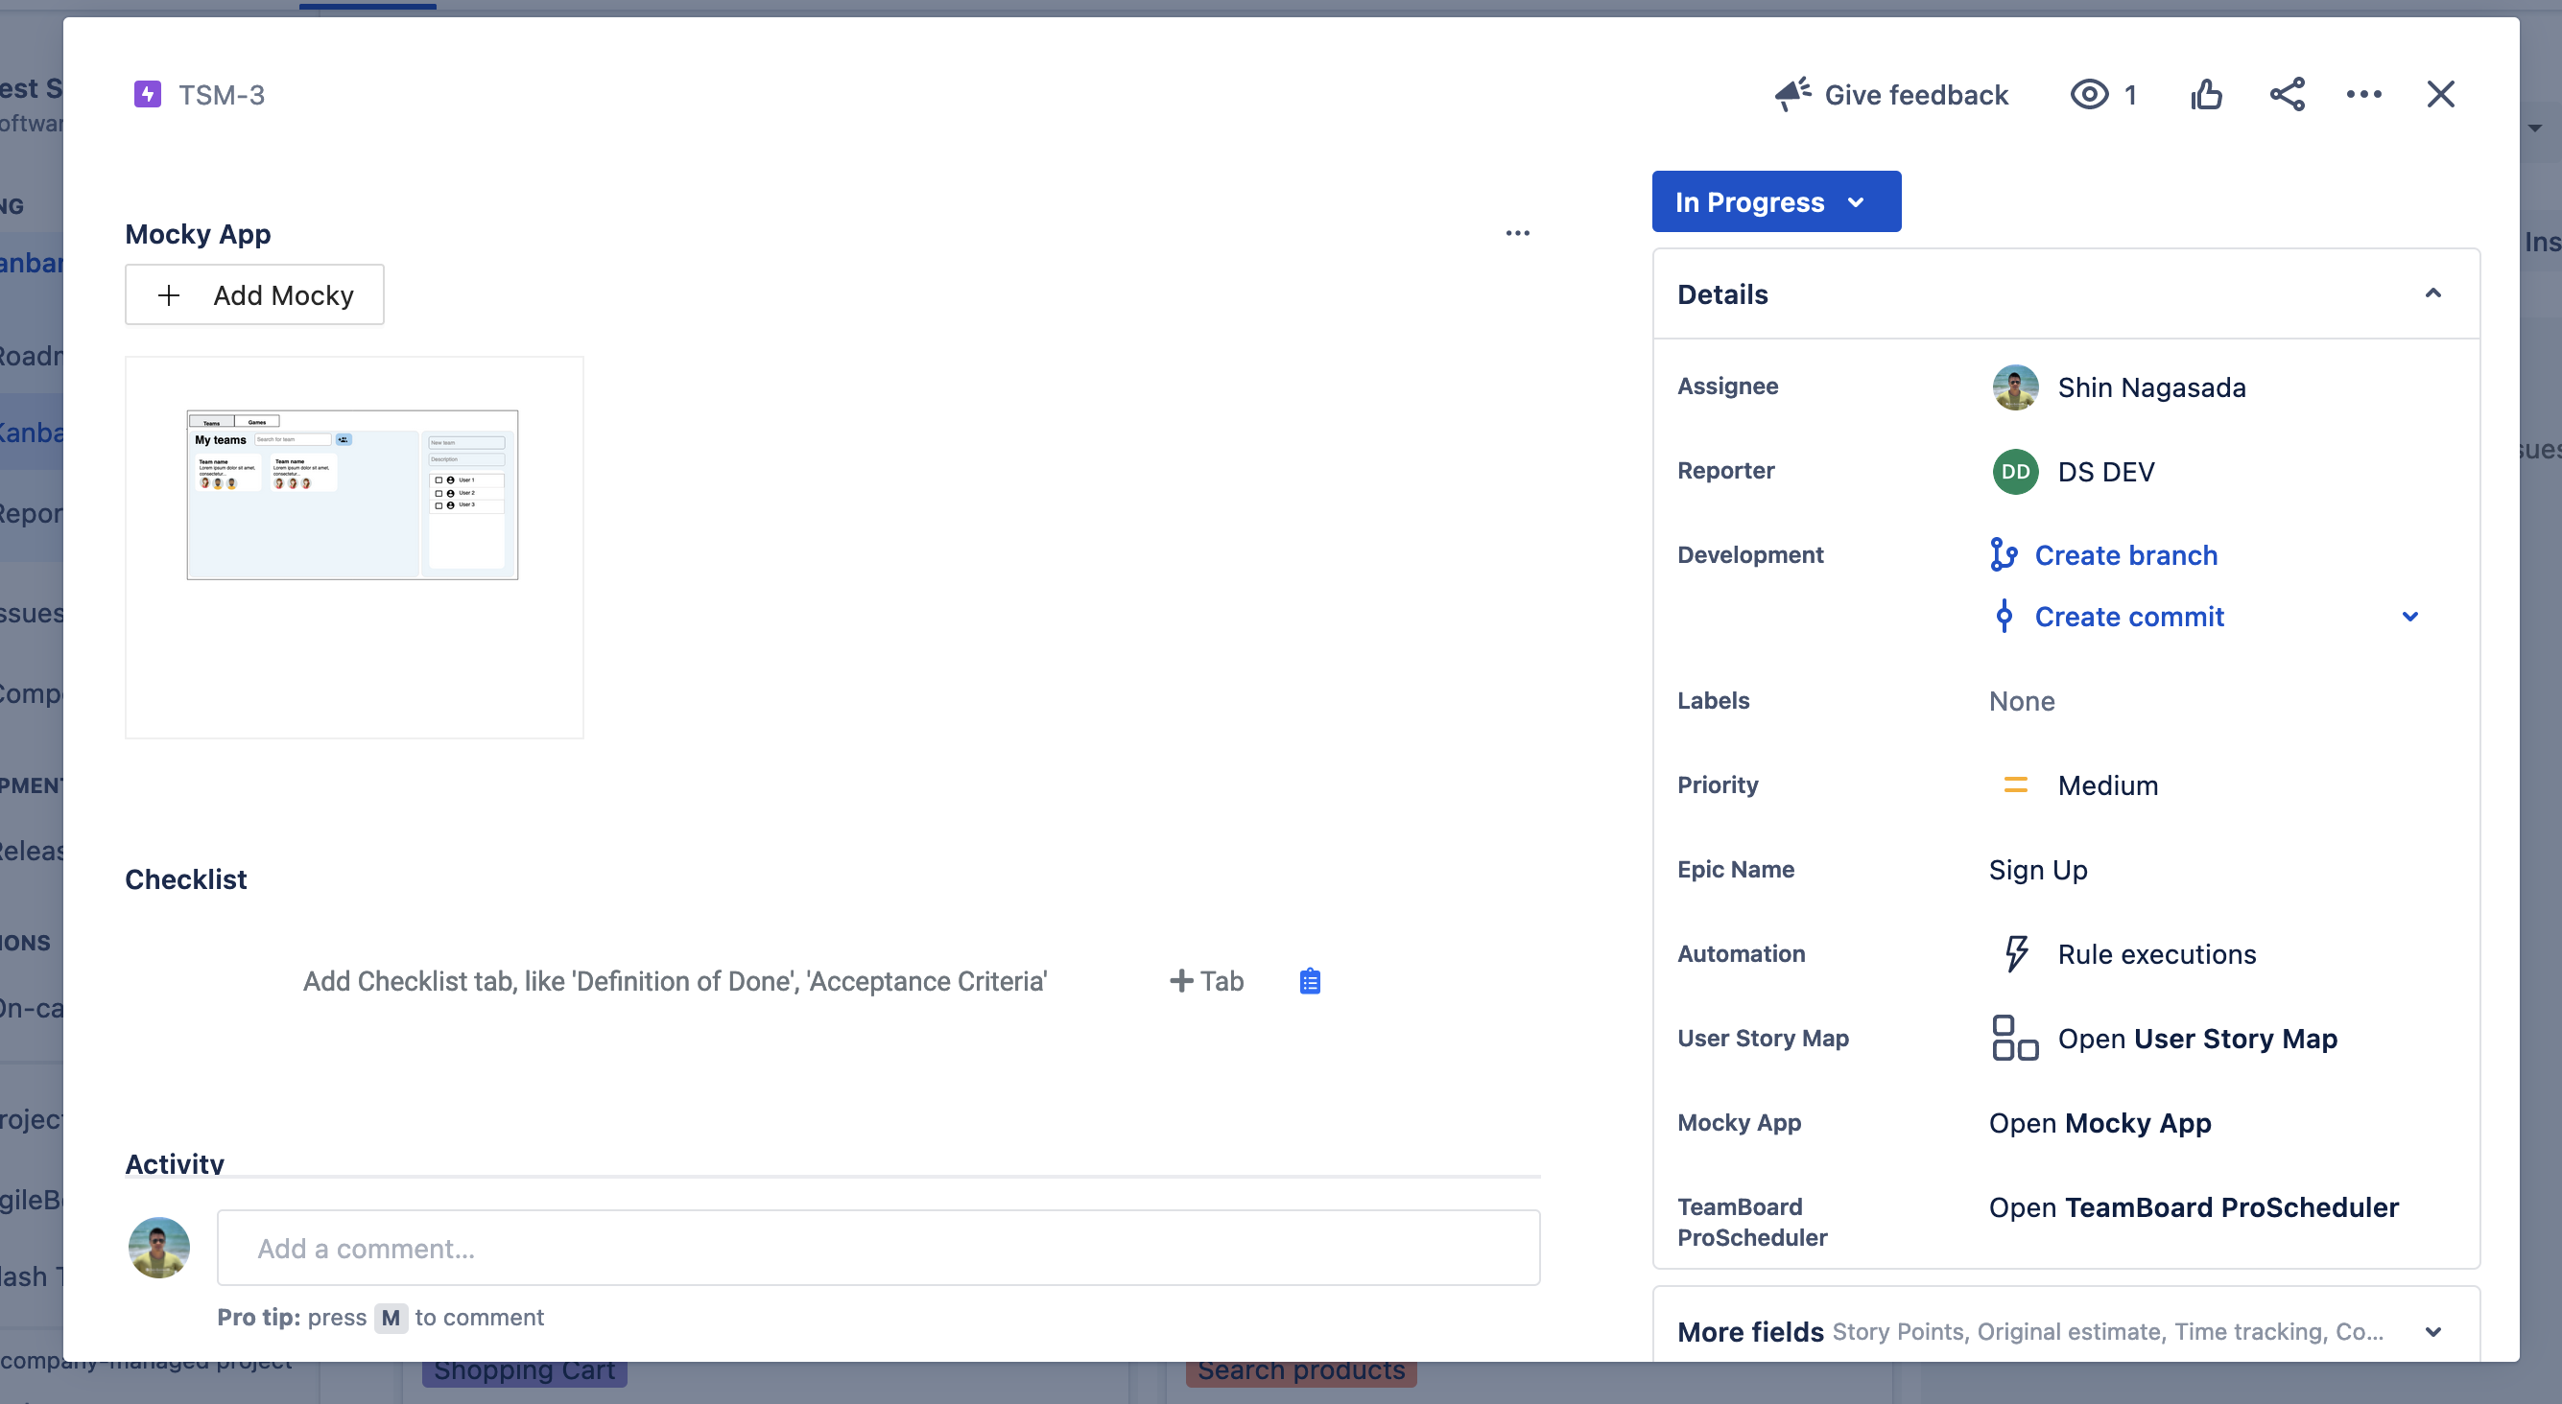Click the Create branch link

click(2125, 555)
